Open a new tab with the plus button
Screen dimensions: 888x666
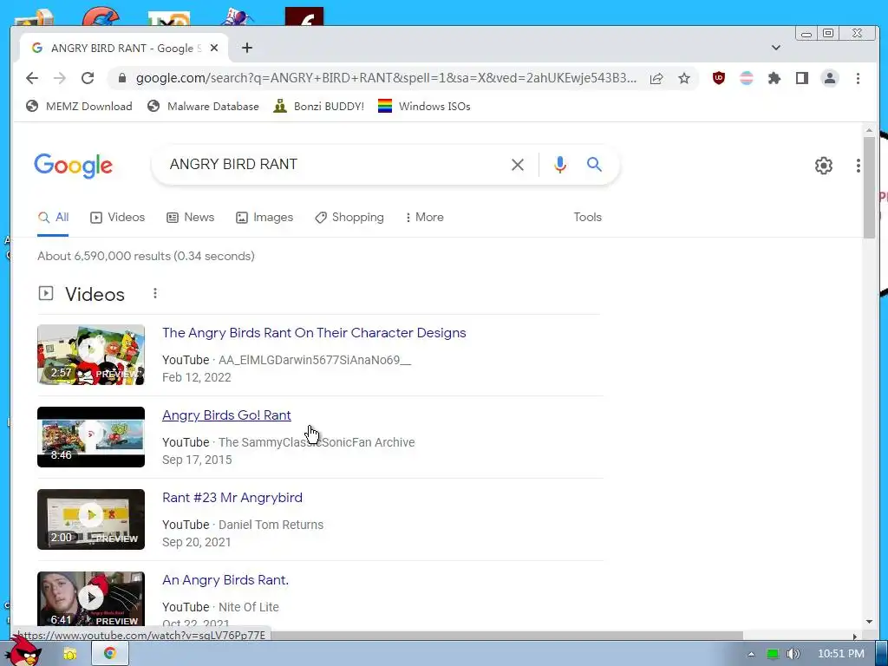coord(247,49)
